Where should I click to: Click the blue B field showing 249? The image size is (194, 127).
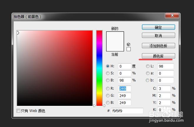125,103
